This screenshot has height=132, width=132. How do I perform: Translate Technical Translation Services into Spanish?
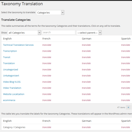pos(126,45)
